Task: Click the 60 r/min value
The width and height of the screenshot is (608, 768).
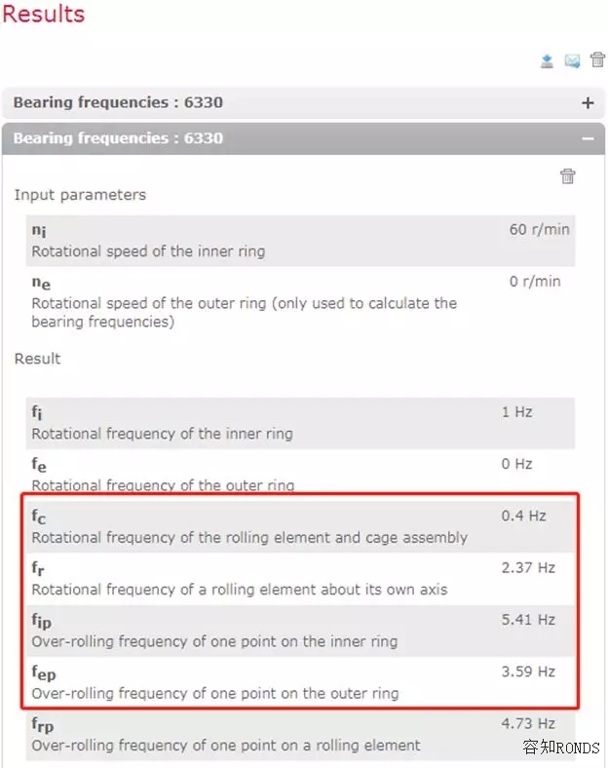Action: click(x=539, y=230)
